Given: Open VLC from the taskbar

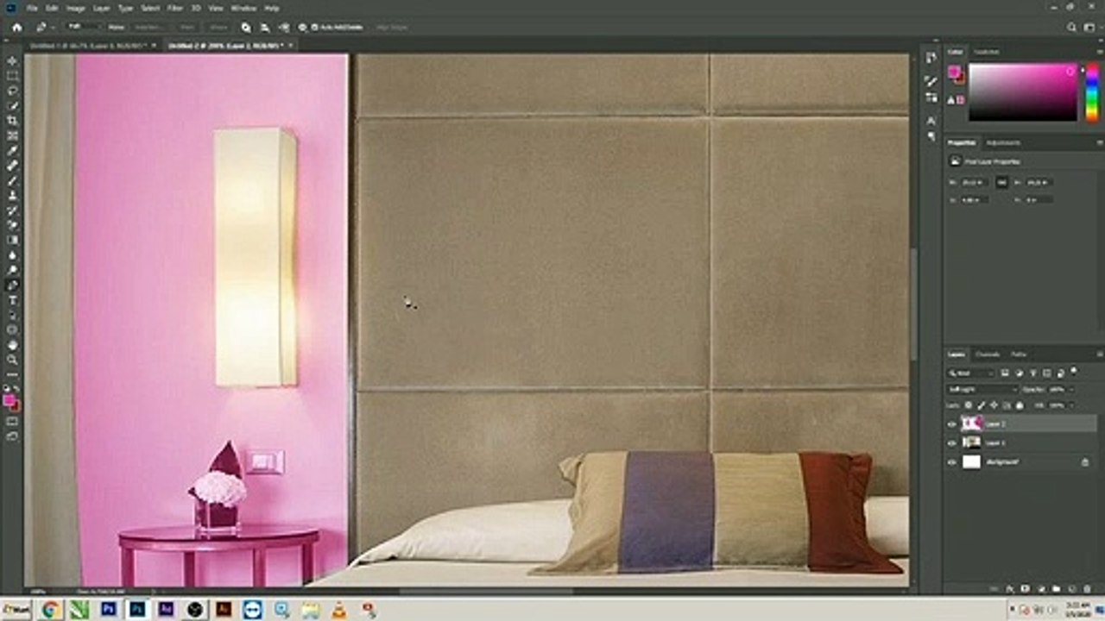Looking at the screenshot, I should [x=339, y=610].
